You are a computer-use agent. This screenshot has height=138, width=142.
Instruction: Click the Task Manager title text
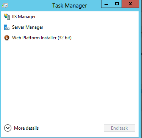[70, 6]
